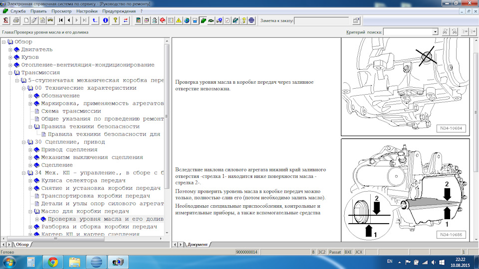Click the document with question mark icon
This screenshot has width=479, height=269.
(x=243, y=20)
